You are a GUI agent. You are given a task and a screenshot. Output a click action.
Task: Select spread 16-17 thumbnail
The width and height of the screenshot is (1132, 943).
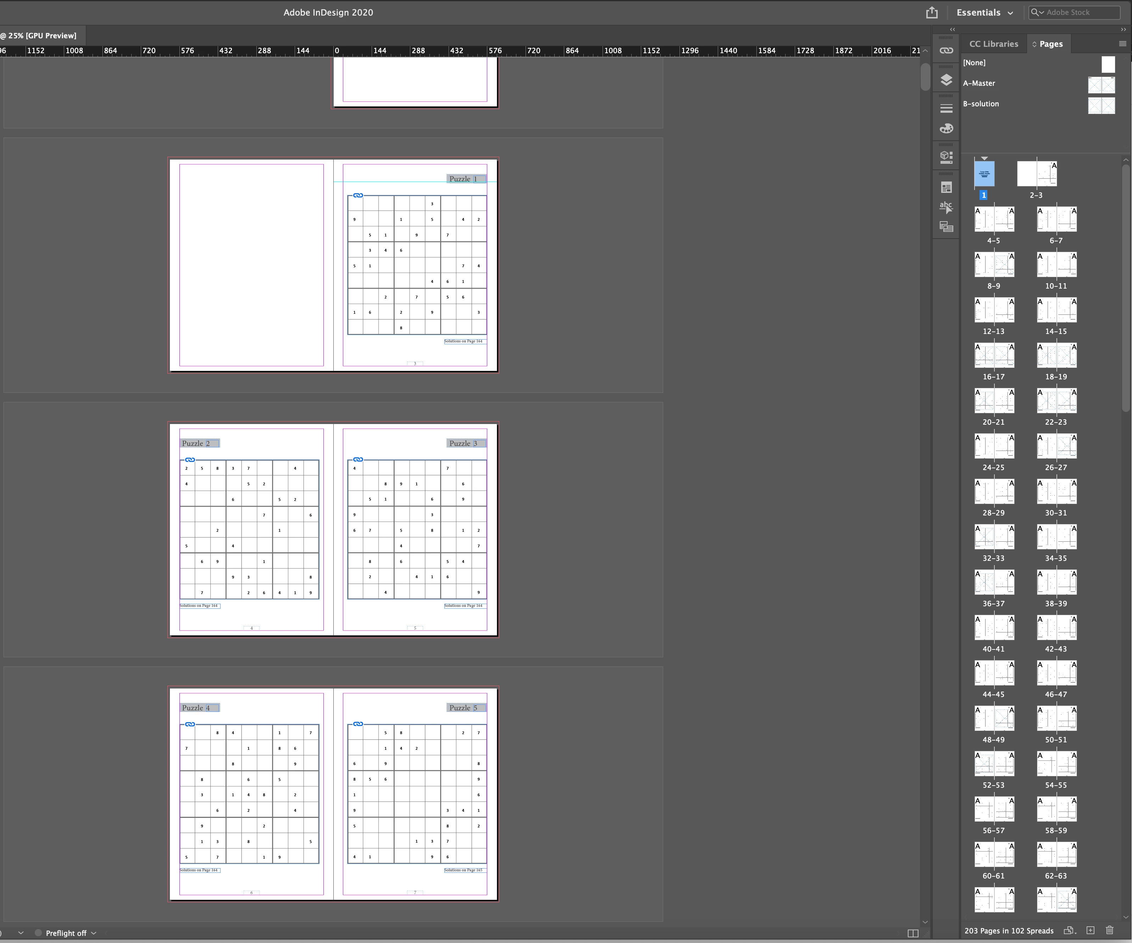(x=994, y=355)
